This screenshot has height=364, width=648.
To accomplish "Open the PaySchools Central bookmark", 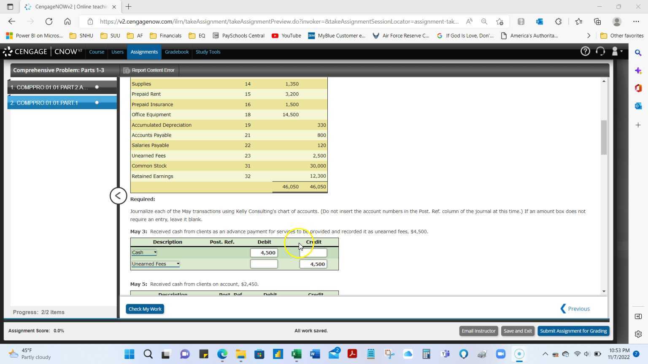I will (x=238, y=36).
